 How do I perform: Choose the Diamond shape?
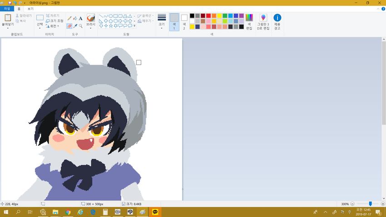tap(106, 21)
